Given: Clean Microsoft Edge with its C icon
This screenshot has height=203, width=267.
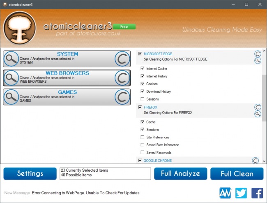Looking at the screenshot, I should [258, 54].
